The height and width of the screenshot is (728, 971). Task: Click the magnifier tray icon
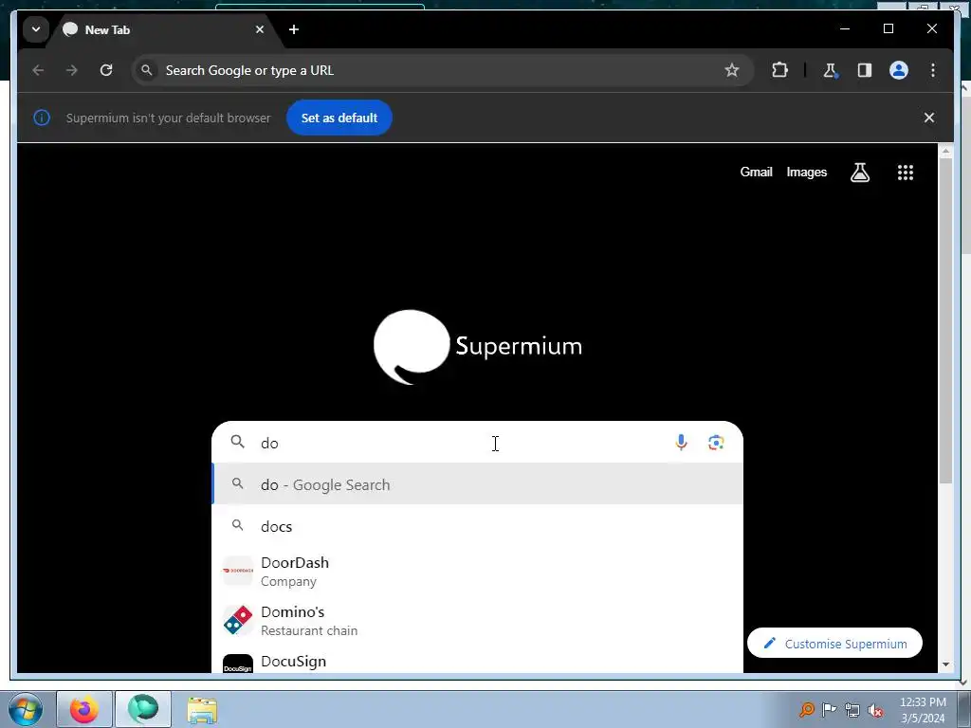[806, 709]
